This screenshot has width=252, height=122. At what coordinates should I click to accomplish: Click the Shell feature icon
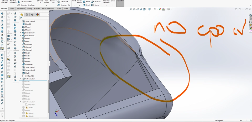[84, 5]
